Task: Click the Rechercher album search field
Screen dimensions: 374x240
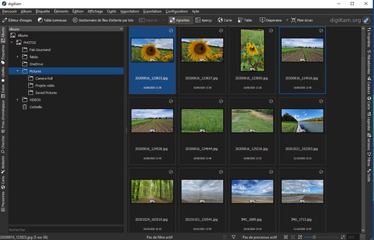Action: coord(66,230)
